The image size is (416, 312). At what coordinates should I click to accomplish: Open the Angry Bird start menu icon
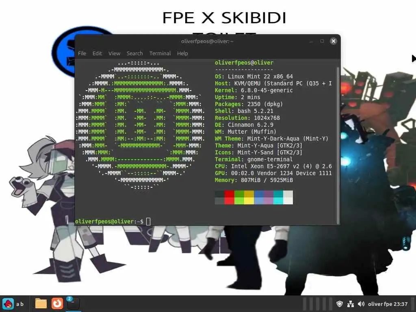click(8, 304)
